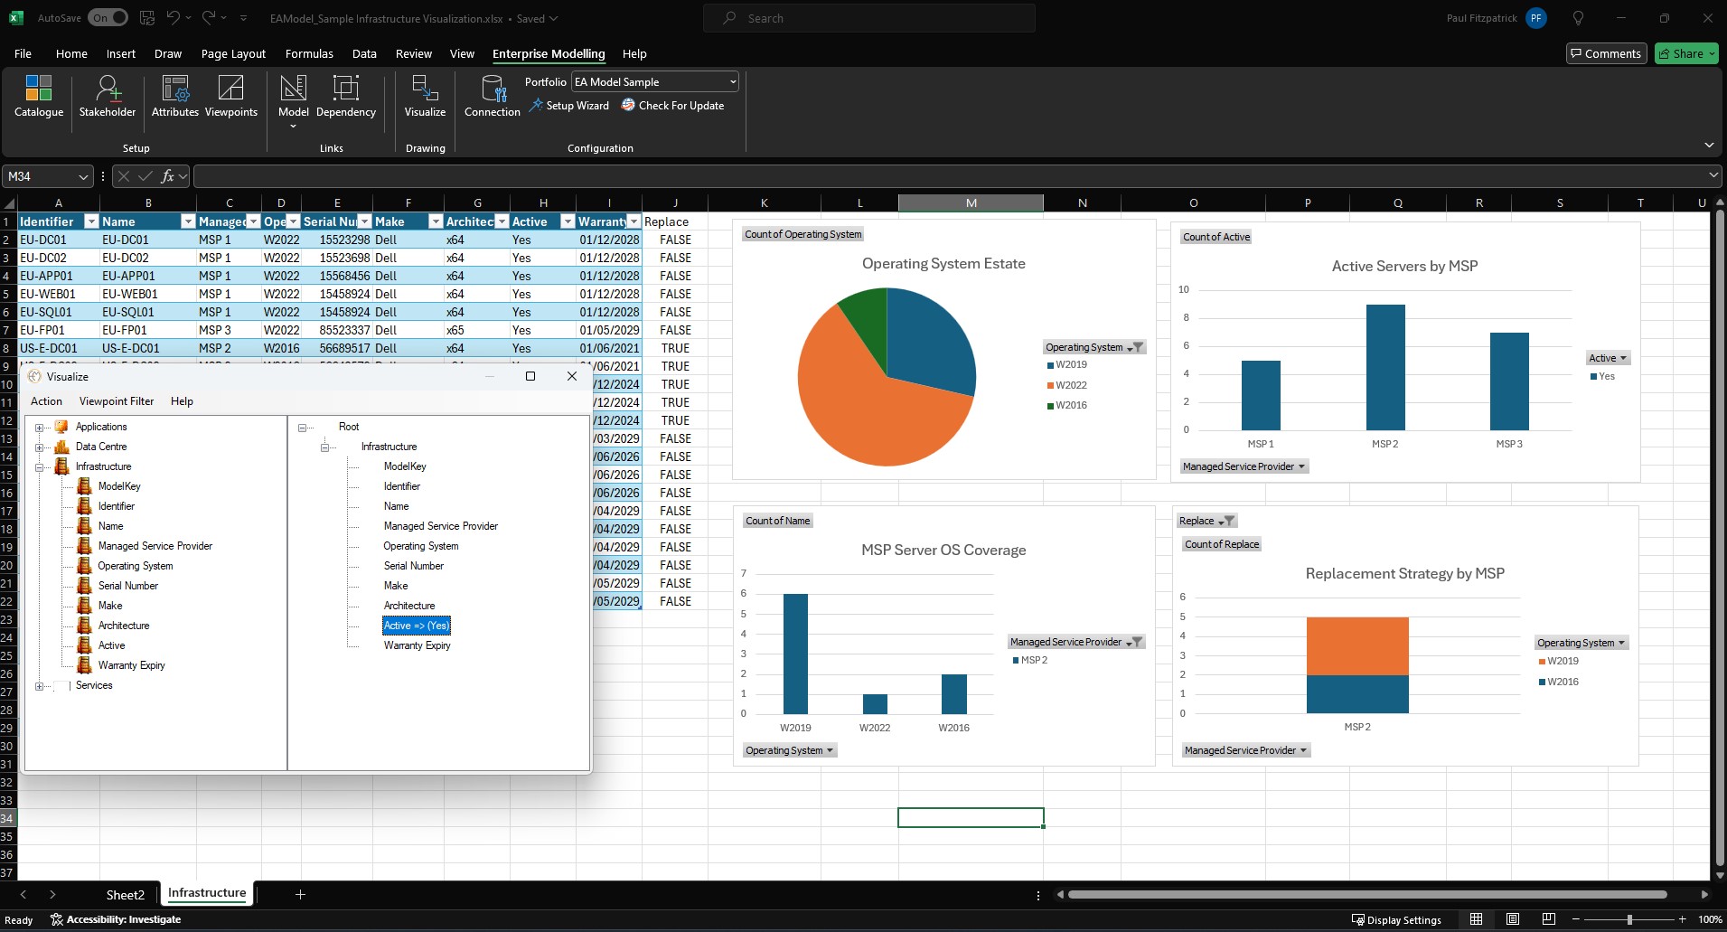
Task: Click the Share button
Action: point(1686,54)
